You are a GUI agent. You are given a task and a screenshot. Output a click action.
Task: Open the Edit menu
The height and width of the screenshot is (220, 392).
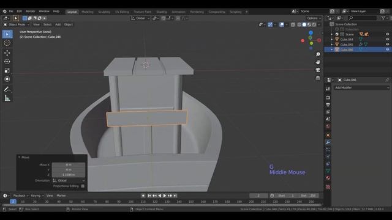pyautogui.click(x=19, y=11)
